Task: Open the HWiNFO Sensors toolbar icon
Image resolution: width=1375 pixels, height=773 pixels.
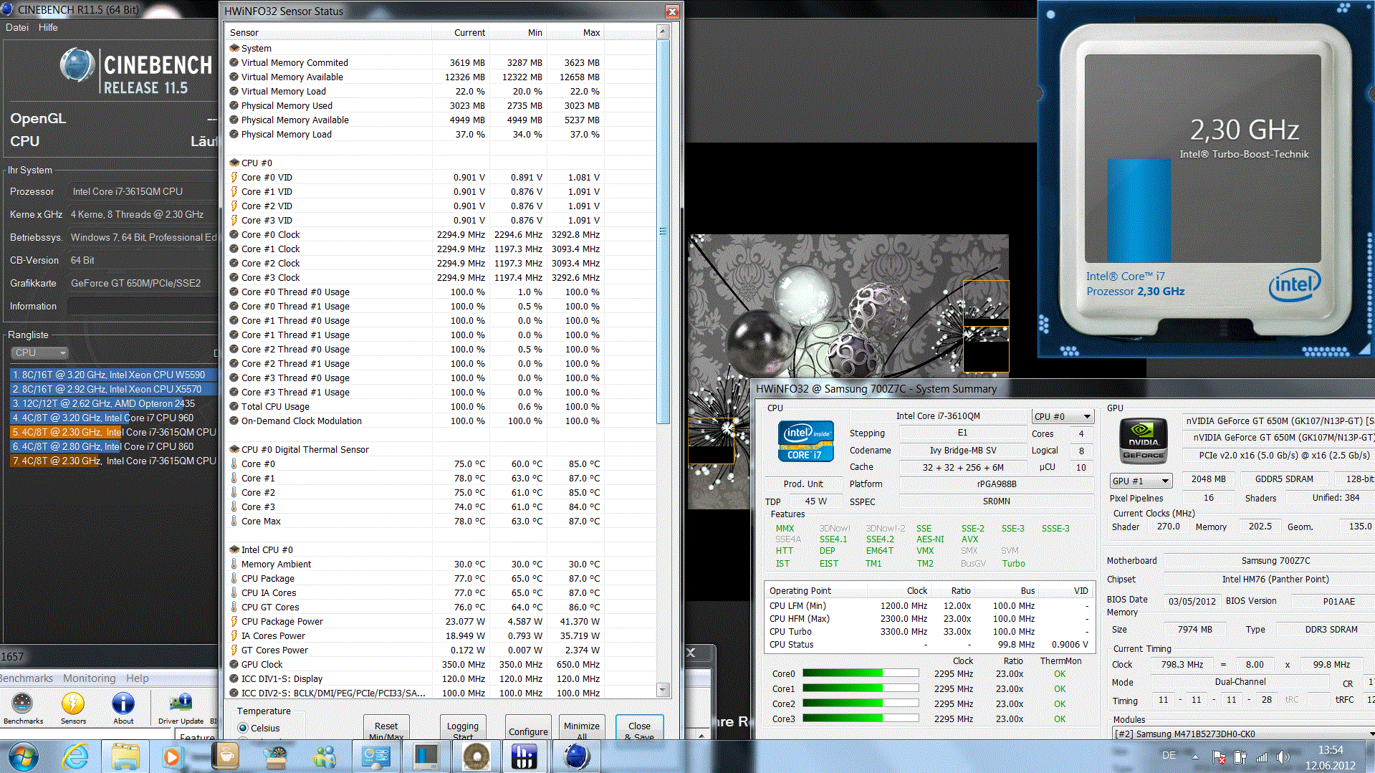Action: click(73, 707)
